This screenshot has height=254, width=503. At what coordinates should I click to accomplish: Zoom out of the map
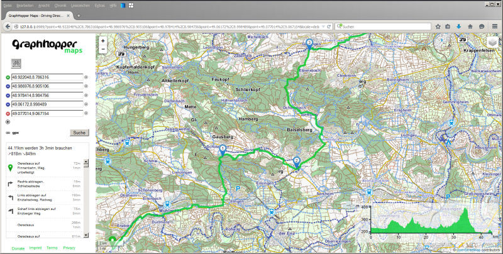(x=102, y=49)
